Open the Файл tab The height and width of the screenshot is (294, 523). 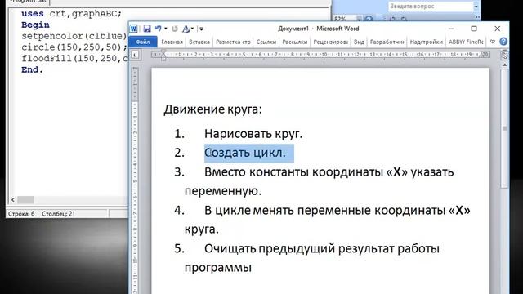pos(143,42)
